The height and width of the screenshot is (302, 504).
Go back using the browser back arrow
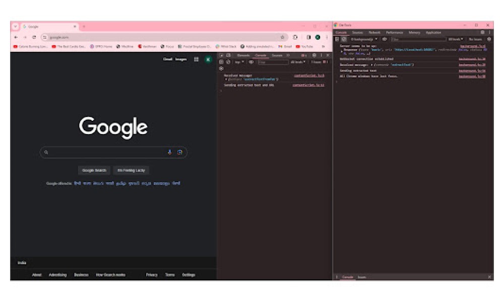[16, 37]
